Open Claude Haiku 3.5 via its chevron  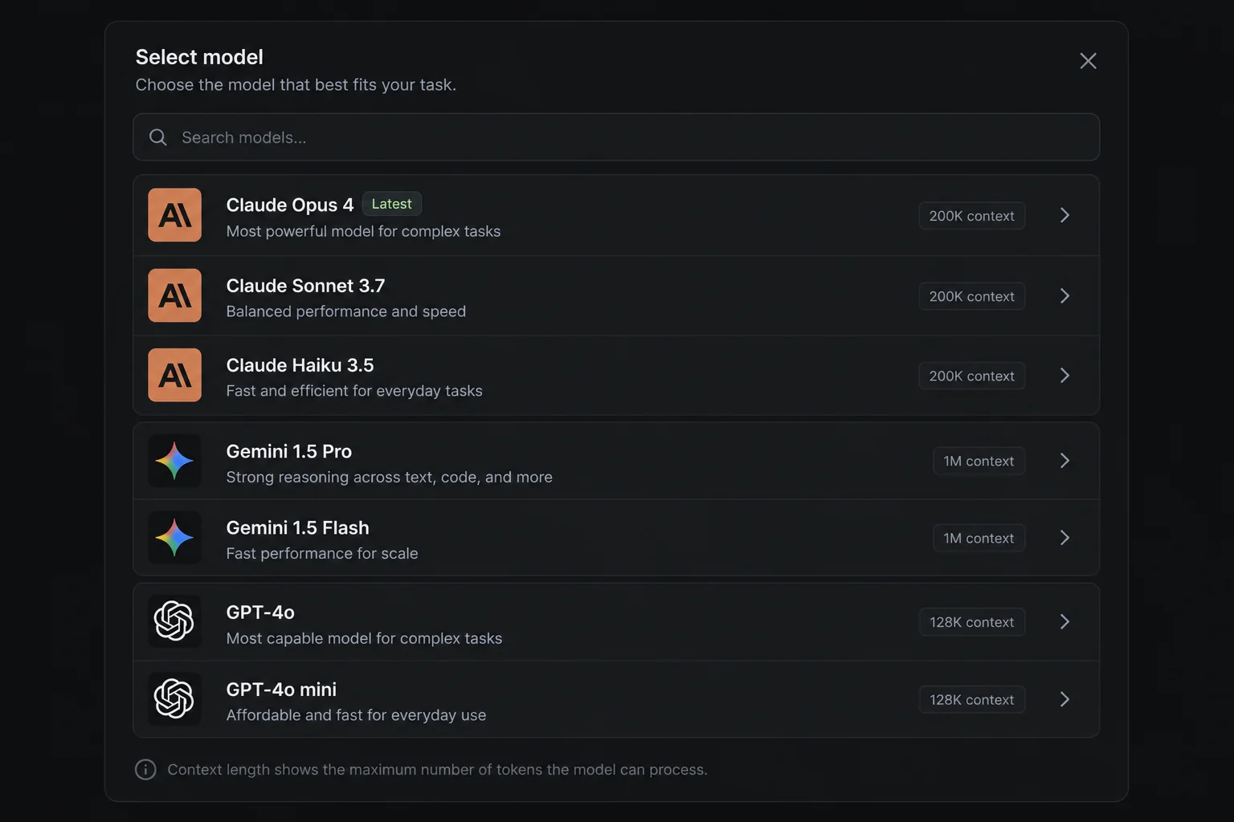[1064, 375]
